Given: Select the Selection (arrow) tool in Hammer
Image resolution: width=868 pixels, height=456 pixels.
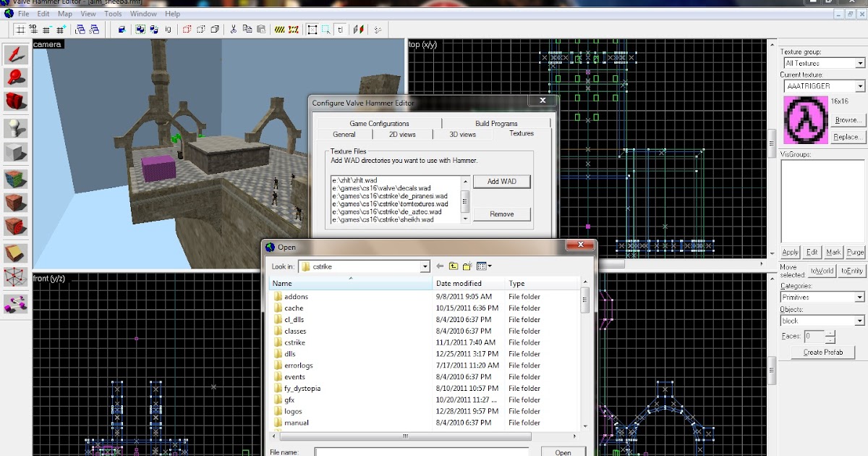Looking at the screenshot, I should [15, 54].
